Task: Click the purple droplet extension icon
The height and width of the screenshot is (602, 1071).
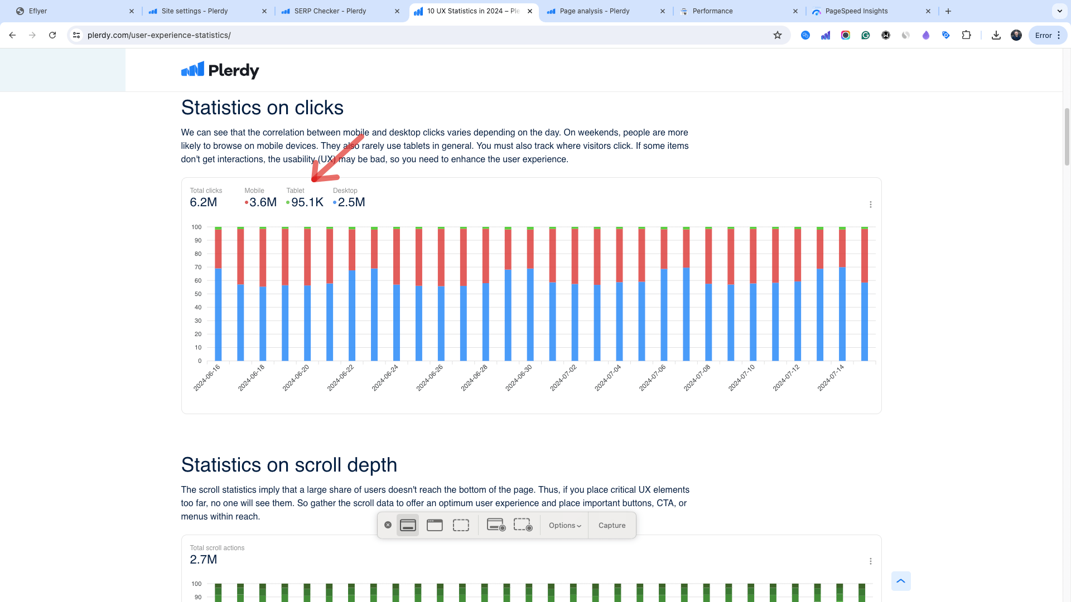Action: 926,35
